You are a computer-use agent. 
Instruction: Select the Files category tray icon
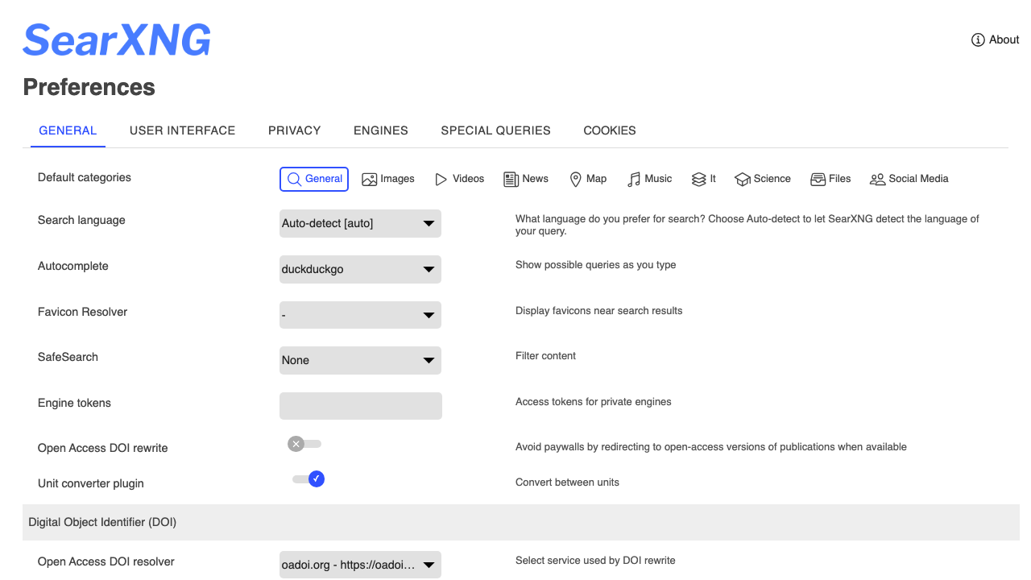pyautogui.click(x=818, y=179)
